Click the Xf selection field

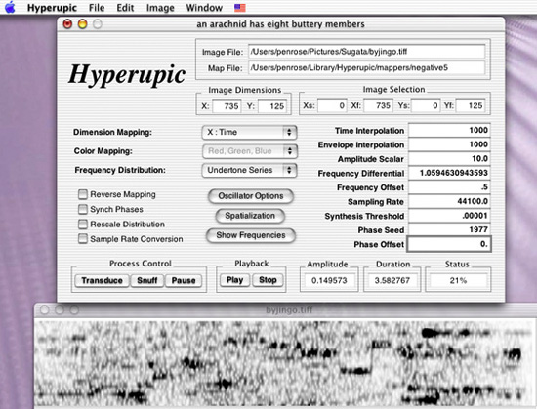pyautogui.click(x=379, y=105)
